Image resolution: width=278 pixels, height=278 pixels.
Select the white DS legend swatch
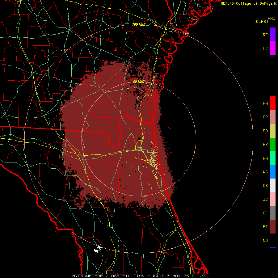coord(273,185)
